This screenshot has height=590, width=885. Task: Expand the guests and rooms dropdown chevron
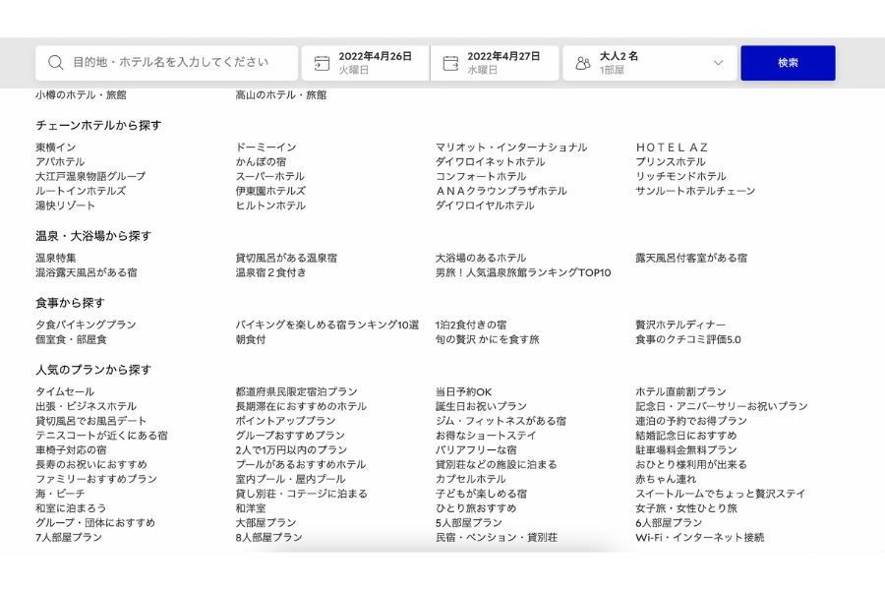pyautogui.click(x=718, y=63)
